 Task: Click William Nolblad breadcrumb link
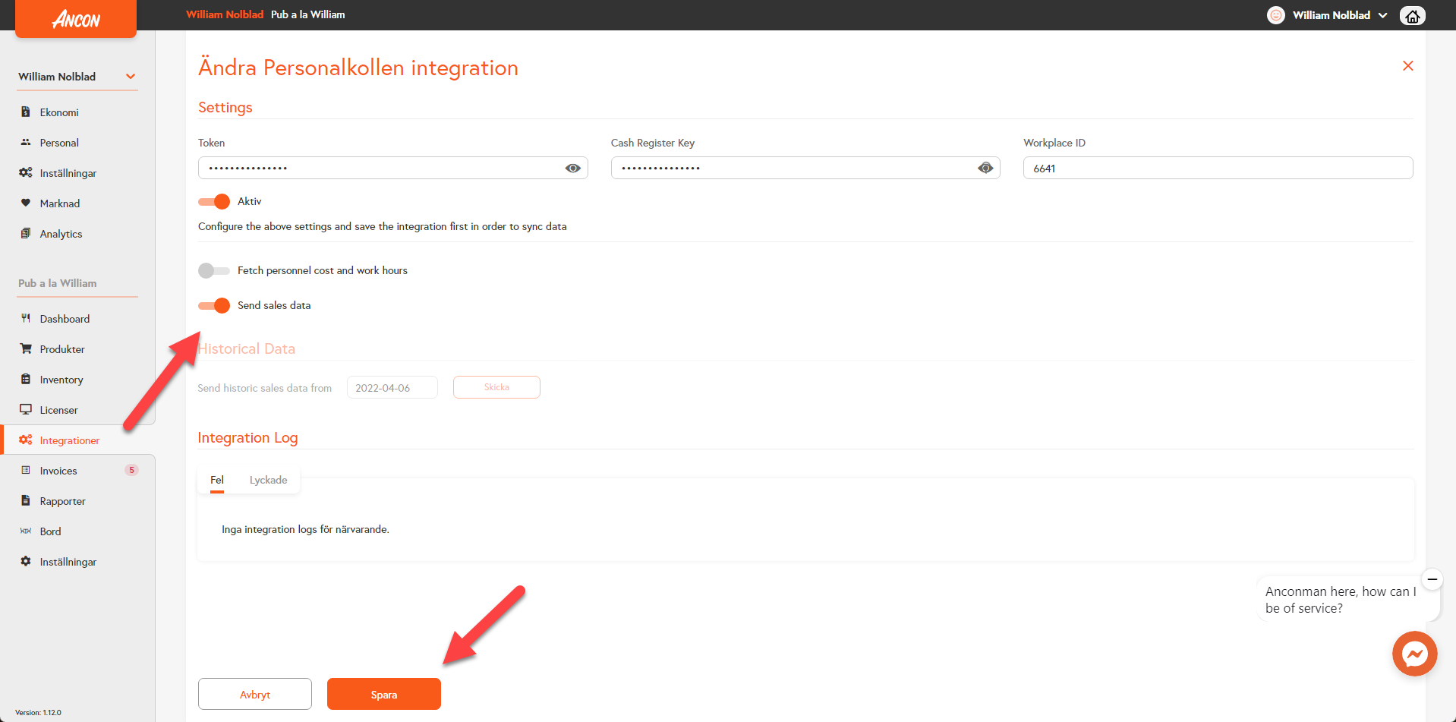tap(225, 14)
